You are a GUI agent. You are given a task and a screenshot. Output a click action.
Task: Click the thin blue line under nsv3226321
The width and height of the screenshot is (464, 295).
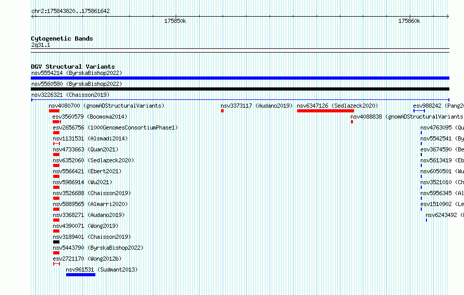(x=240, y=100)
